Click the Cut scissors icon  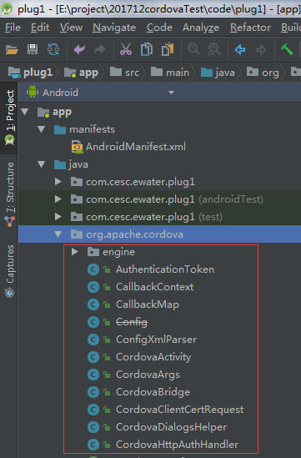pos(126,49)
